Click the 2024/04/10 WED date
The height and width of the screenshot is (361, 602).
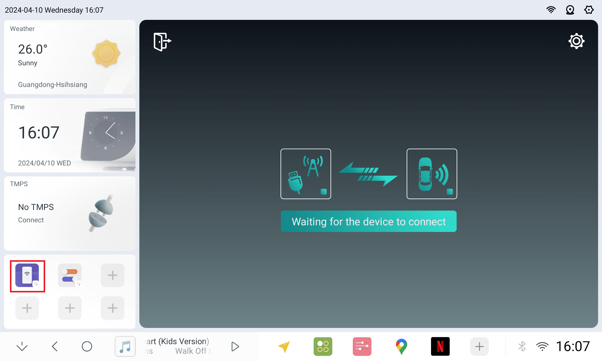click(45, 163)
